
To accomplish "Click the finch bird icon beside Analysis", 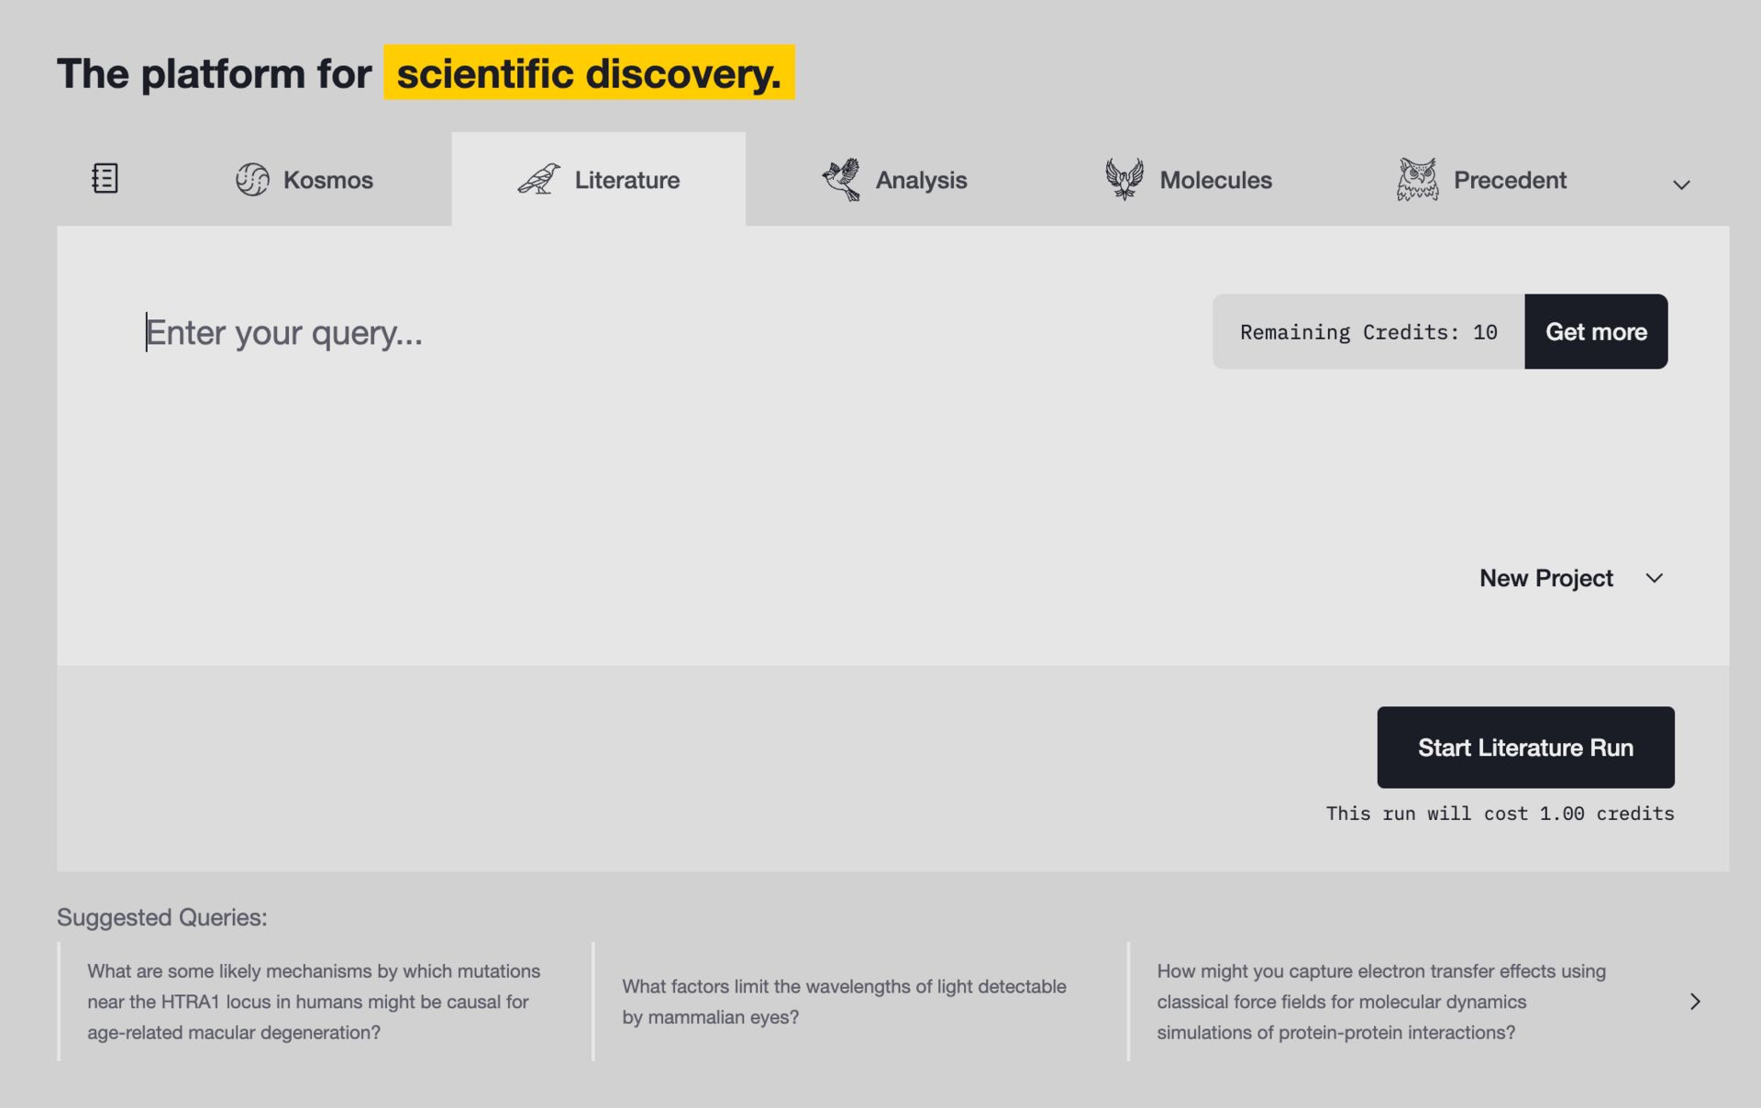I will tap(841, 179).
